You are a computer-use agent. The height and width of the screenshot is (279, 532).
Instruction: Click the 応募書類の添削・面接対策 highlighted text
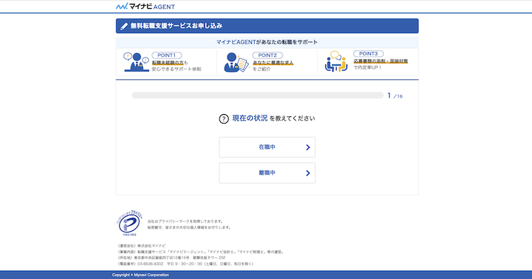pos(380,61)
